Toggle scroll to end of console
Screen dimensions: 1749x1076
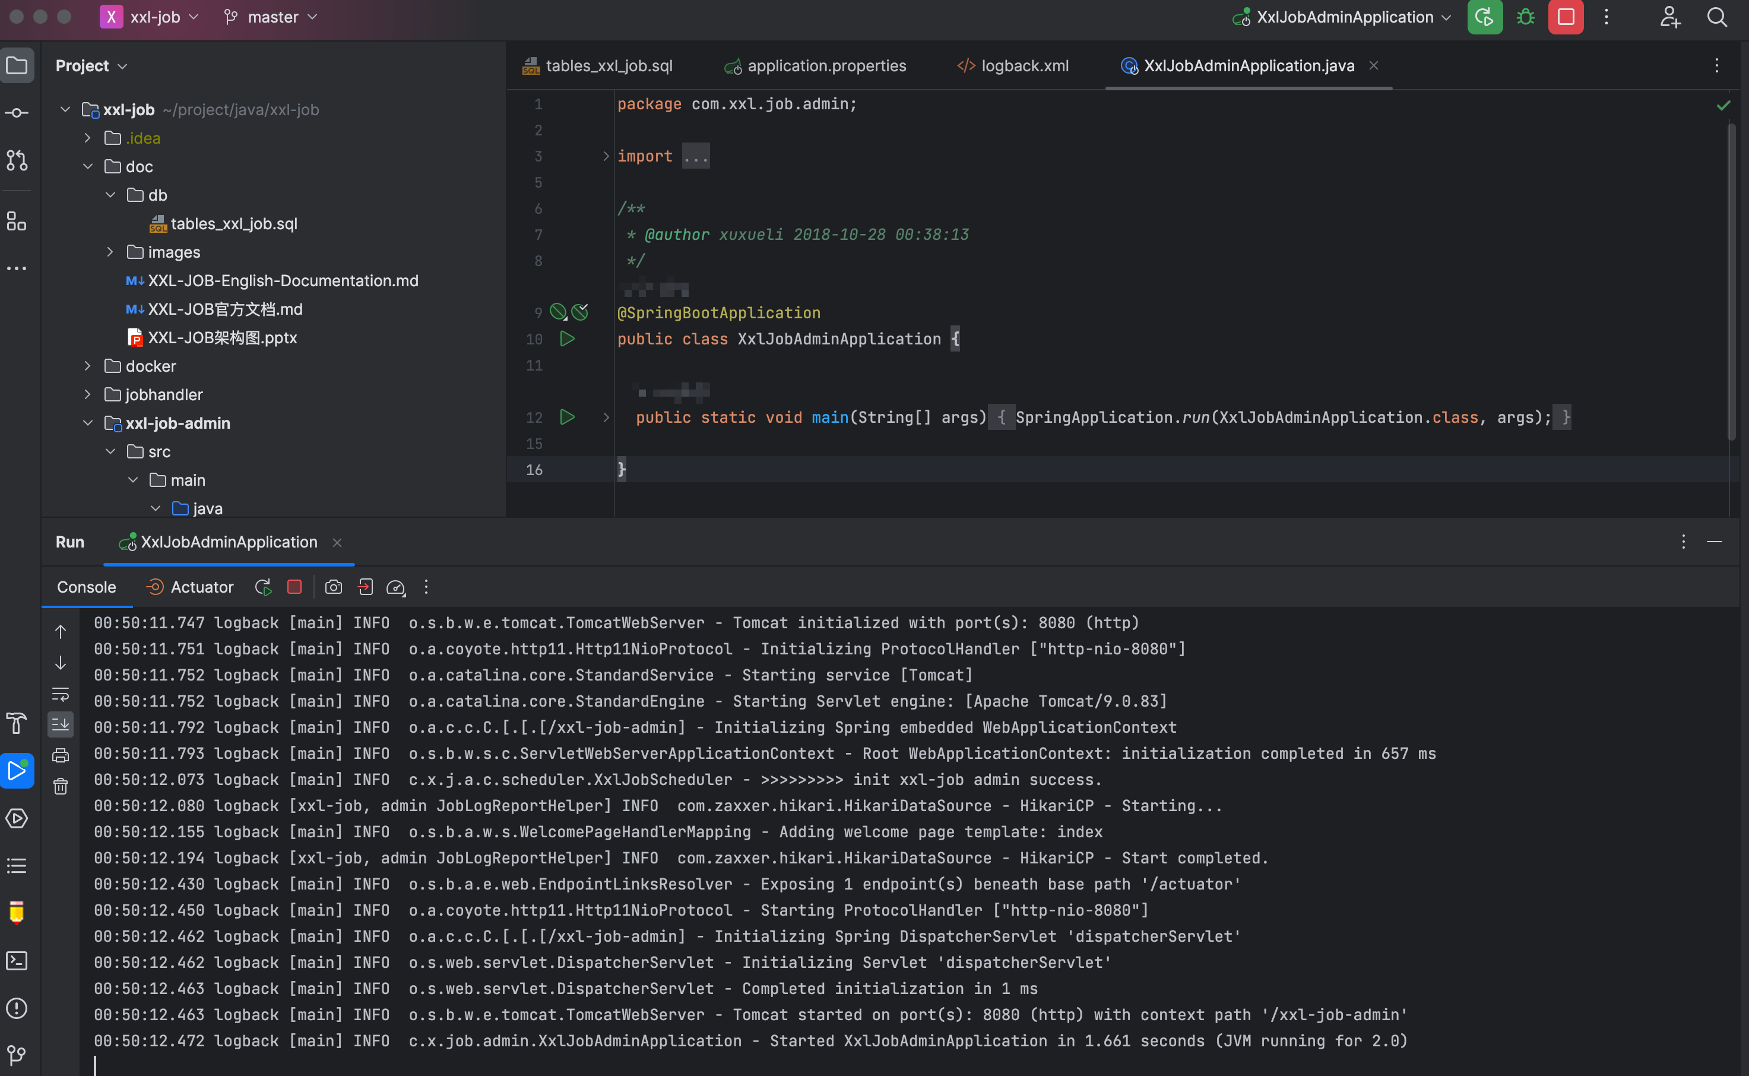61,725
